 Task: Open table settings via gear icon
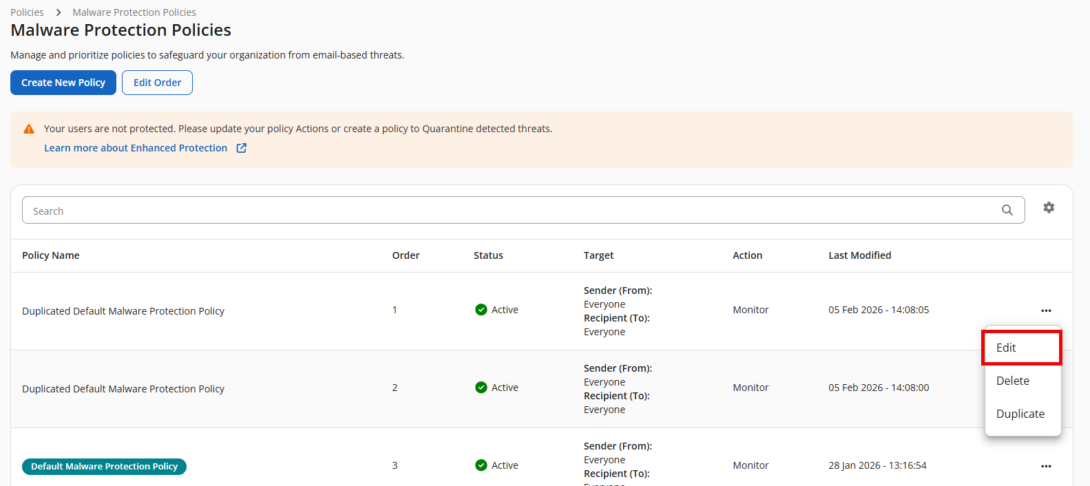1048,207
